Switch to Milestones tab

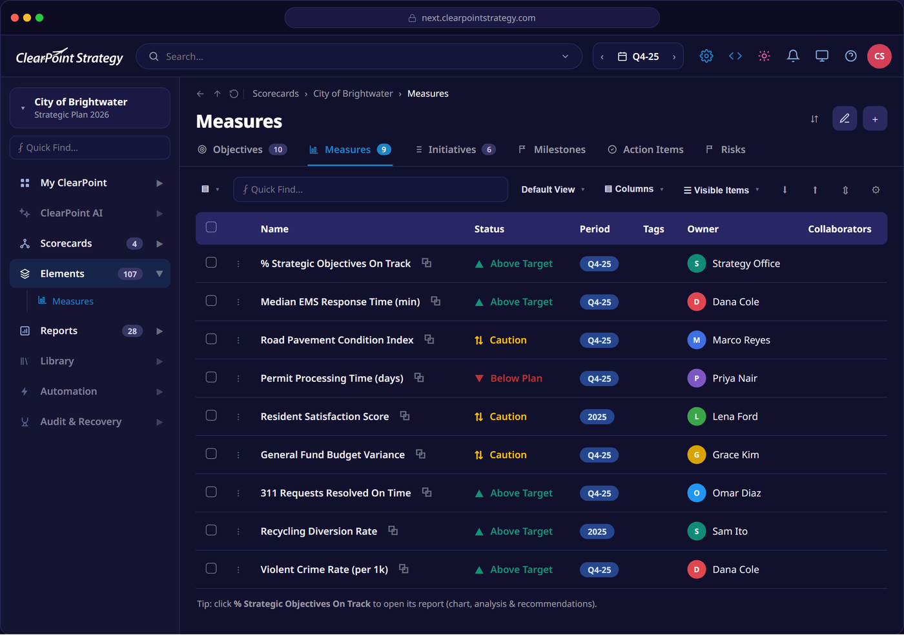click(552, 150)
